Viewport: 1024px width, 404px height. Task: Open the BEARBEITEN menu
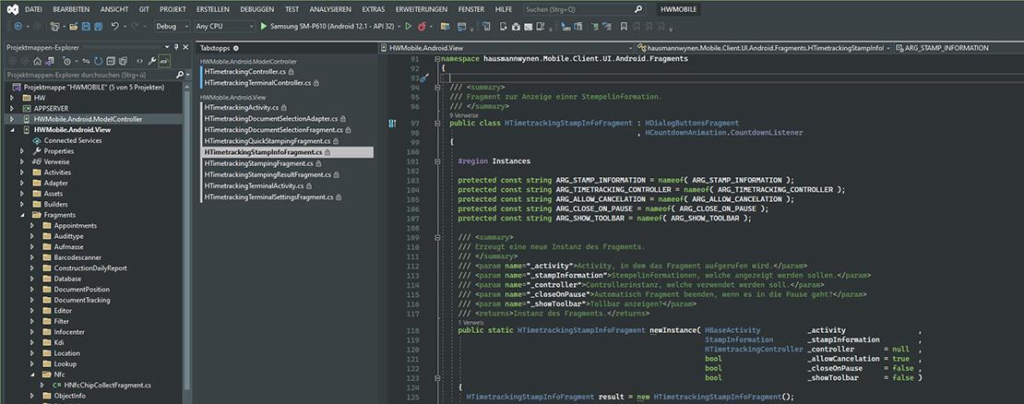click(72, 10)
